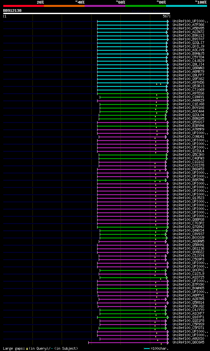The image size is (210, 351).
Task: Open the UniRef100_B0V1K6 hit
Action: [188, 108]
